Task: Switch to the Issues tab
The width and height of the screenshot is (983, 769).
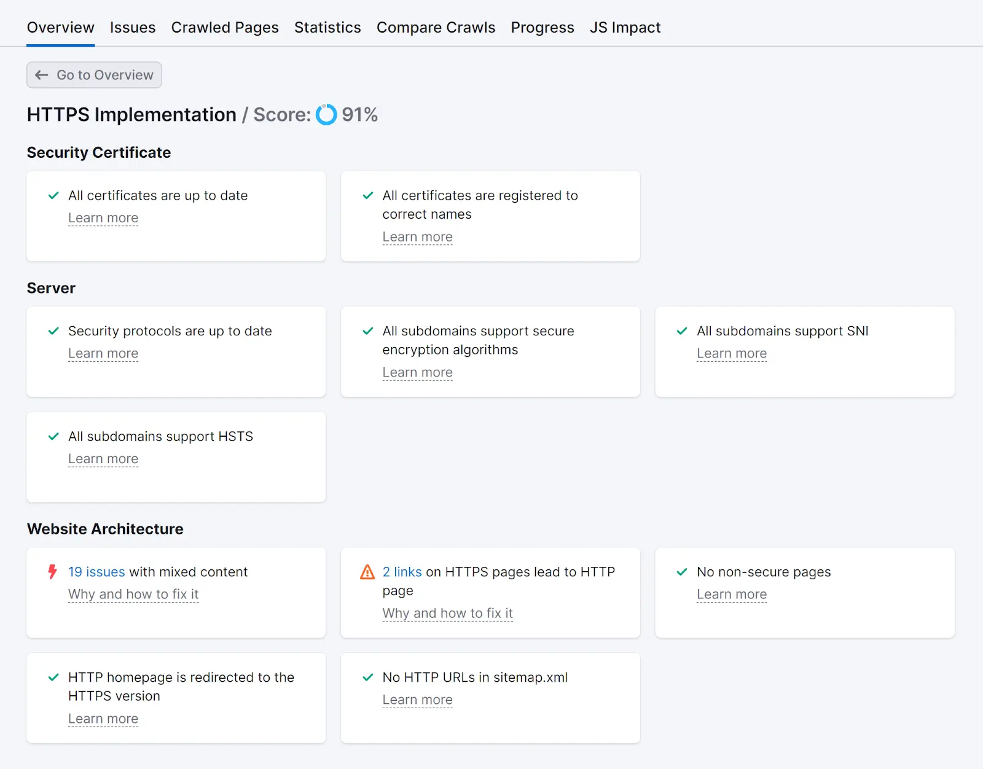Action: (133, 27)
